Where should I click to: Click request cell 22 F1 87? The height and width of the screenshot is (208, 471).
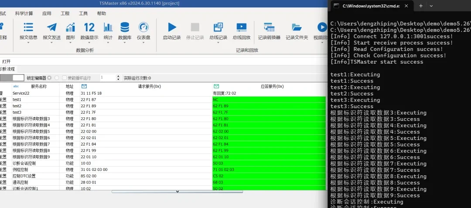pos(146,100)
